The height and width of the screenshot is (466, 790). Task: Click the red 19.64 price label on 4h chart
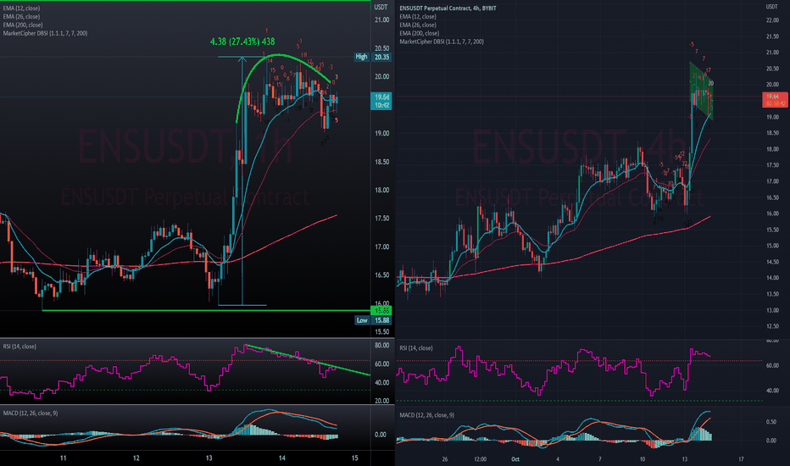775,100
